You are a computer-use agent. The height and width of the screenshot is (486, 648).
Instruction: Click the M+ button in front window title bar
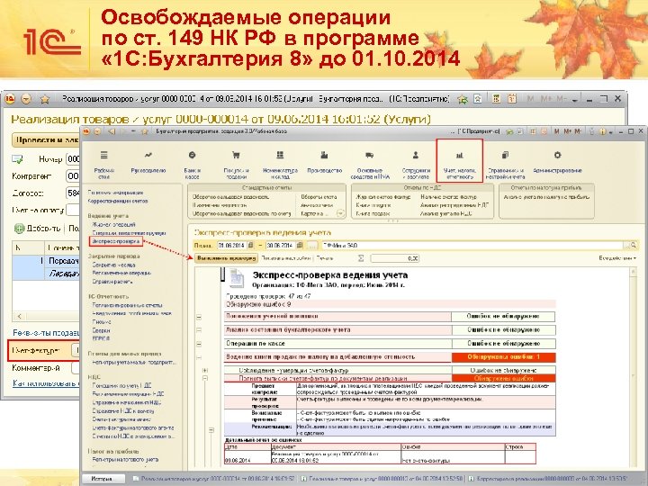point(566,131)
